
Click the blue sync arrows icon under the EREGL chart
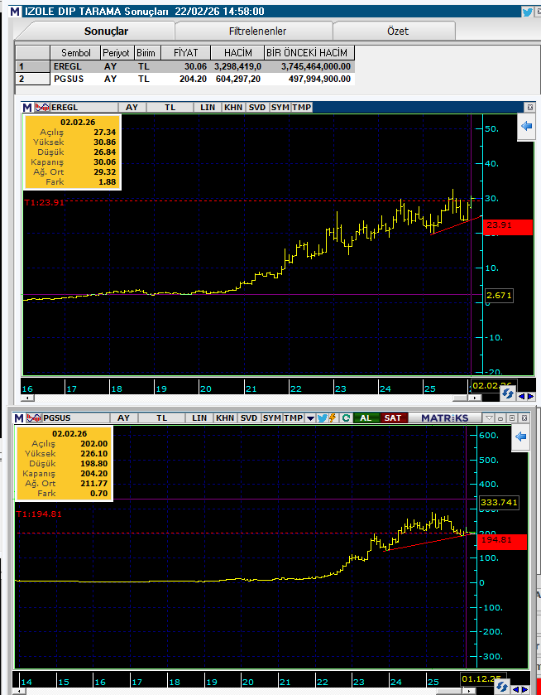508,393
